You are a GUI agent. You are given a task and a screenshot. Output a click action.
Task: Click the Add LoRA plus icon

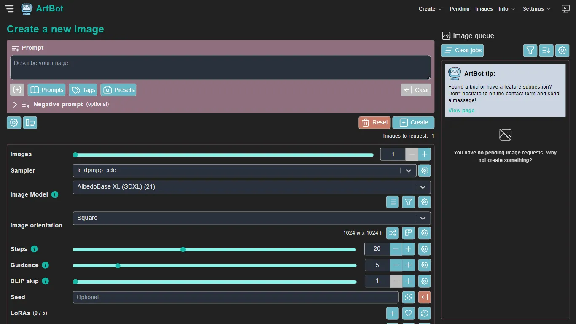point(392,313)
